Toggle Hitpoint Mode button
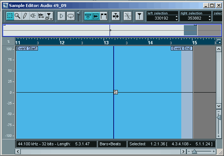224x156 pixels. (x=139, y=16)
